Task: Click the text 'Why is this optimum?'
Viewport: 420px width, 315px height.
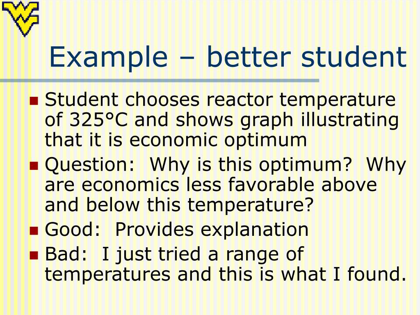Action: tap(251, 164)
